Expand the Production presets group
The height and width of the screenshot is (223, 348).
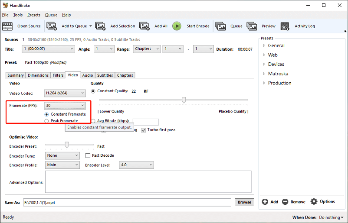[x=264, y=83]
